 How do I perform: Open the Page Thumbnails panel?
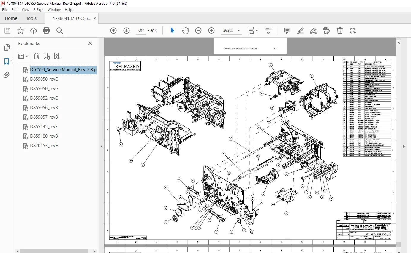coord(7,48)
